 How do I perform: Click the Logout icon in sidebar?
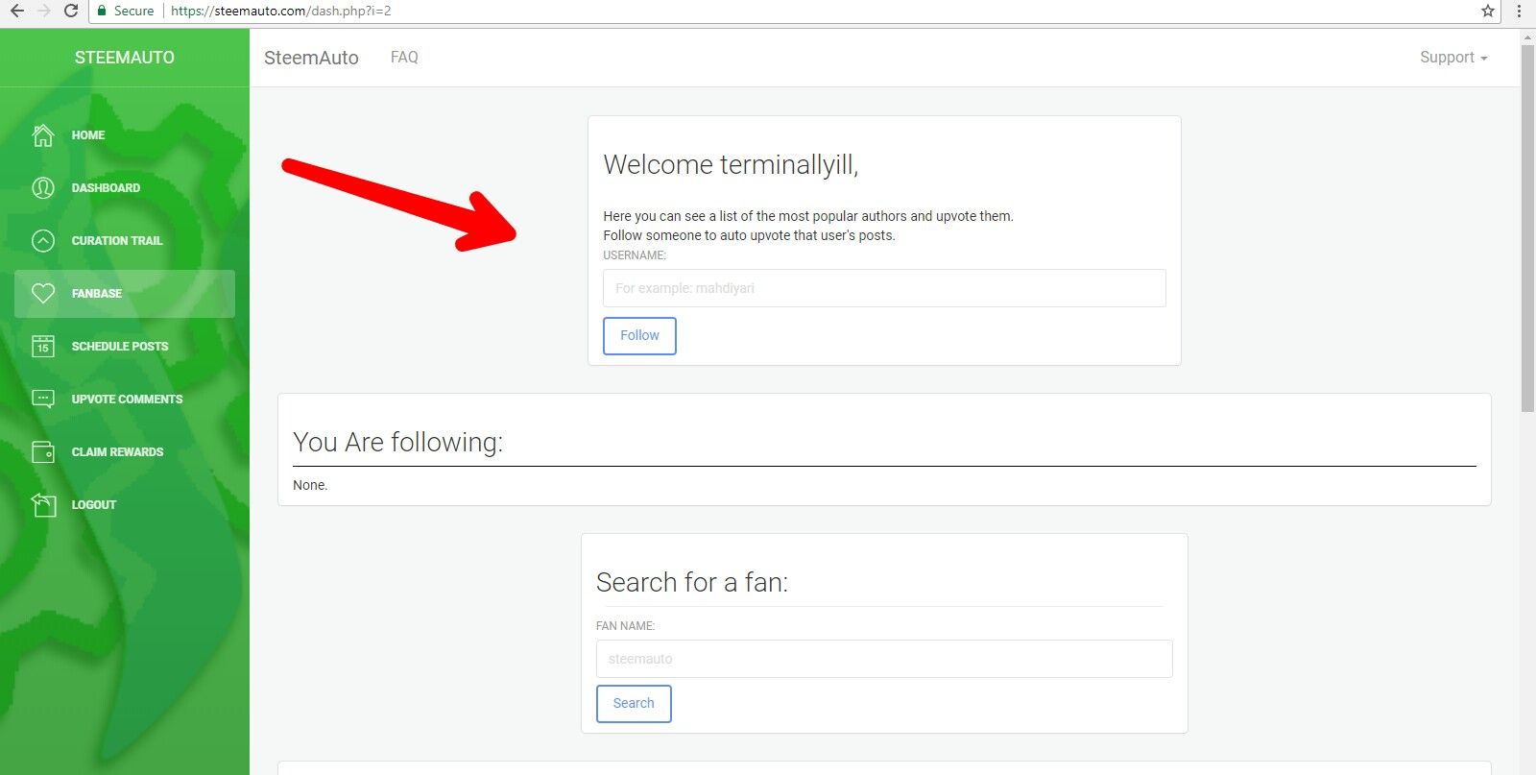(x=43, y=505)
